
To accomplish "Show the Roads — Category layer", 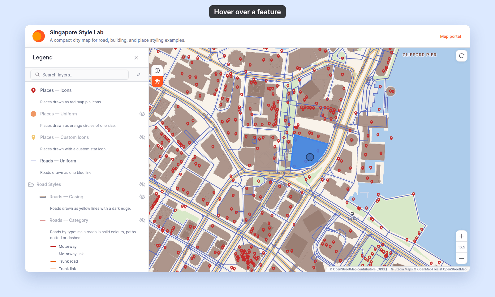I will (142, 220).
